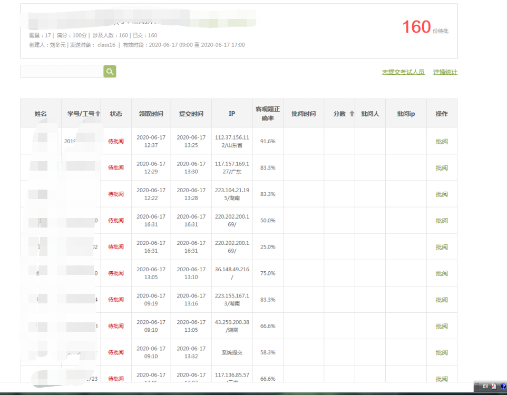Click the 系统提交 IP cell
The width and height of the screenshot is (507, 395).
(232, 352)
